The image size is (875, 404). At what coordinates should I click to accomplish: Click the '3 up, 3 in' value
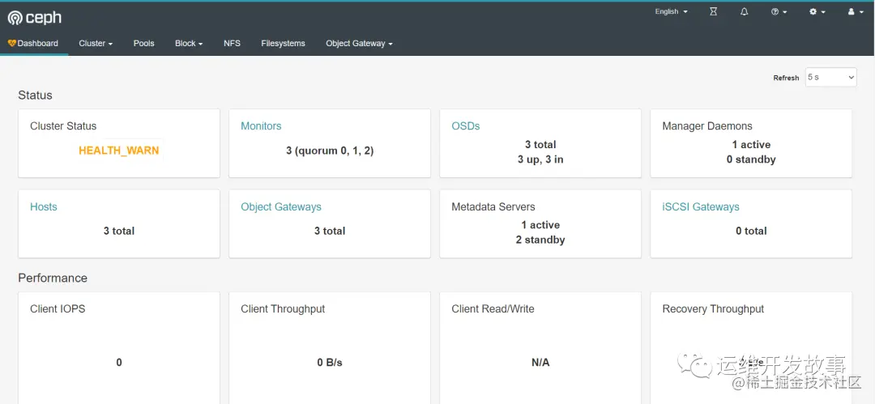tap(540, 159)
